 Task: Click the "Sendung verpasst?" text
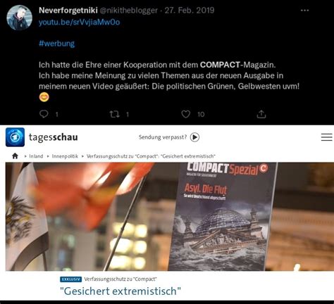(x=163, y=137)
